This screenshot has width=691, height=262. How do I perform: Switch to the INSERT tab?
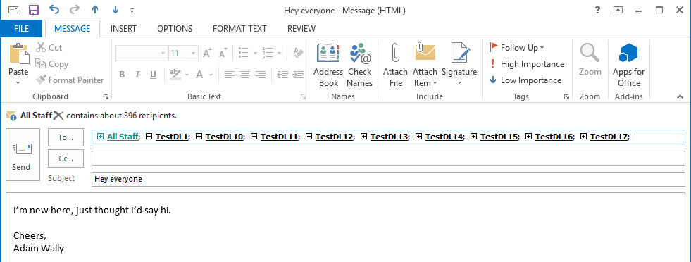click(x=123, y=29)
